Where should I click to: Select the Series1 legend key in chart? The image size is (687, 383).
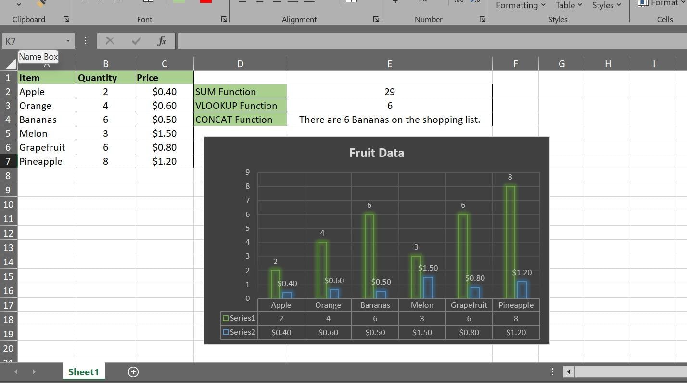(x=225, y=318)
